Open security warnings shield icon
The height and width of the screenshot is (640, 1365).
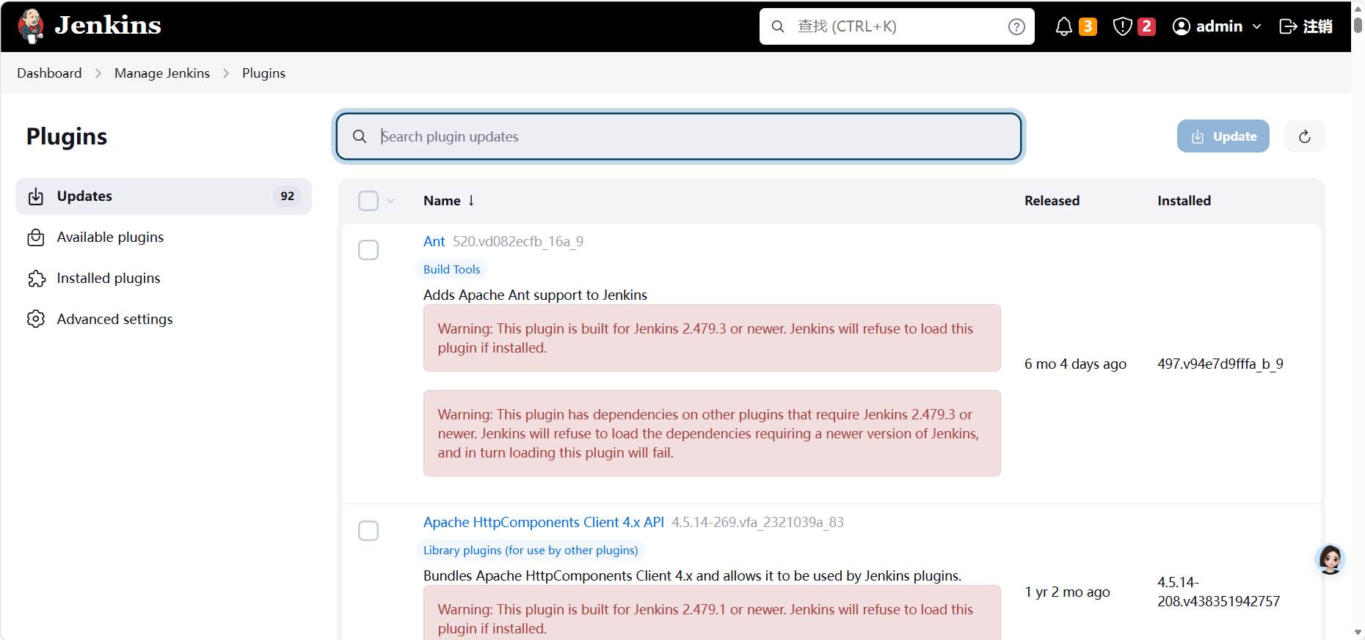(x=1122, y=26)
